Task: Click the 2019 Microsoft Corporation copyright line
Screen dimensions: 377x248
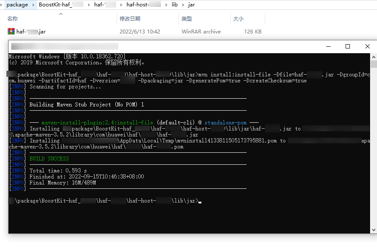Action: 77,63
